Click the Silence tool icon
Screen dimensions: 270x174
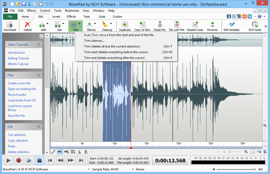pyautogui.click(x=89, y=25)
